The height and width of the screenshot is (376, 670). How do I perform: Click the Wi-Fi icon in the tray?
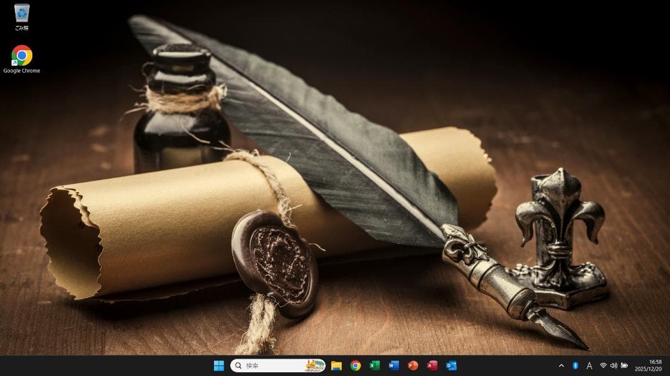603,365
